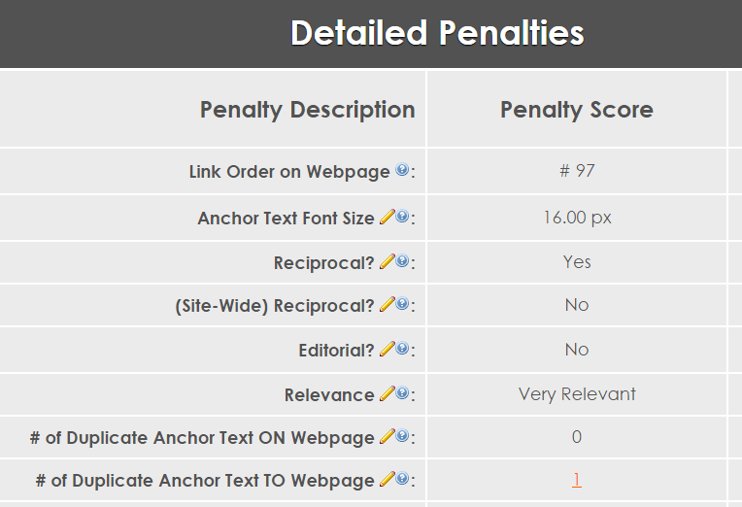Click pencil icon next to Reciprocal?

tap(387, 262)
